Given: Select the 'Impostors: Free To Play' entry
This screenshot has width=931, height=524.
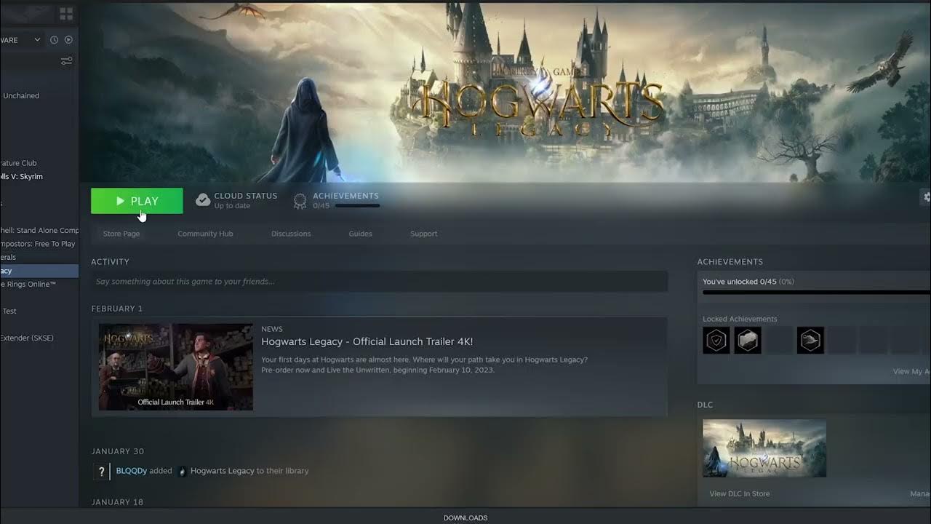Looking at the screenshot, I should 38,244.
